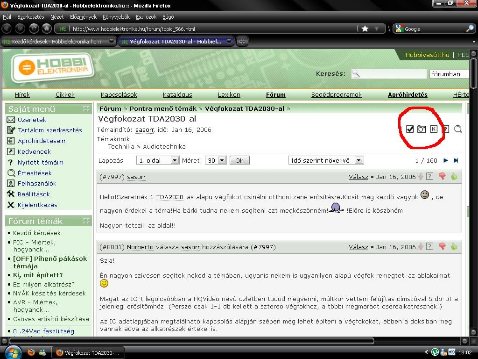Click the OK button next to Méret
Image resolution: width=478 pixels, height=359 pixels.
pyautogui.click(x=239, y=161)
